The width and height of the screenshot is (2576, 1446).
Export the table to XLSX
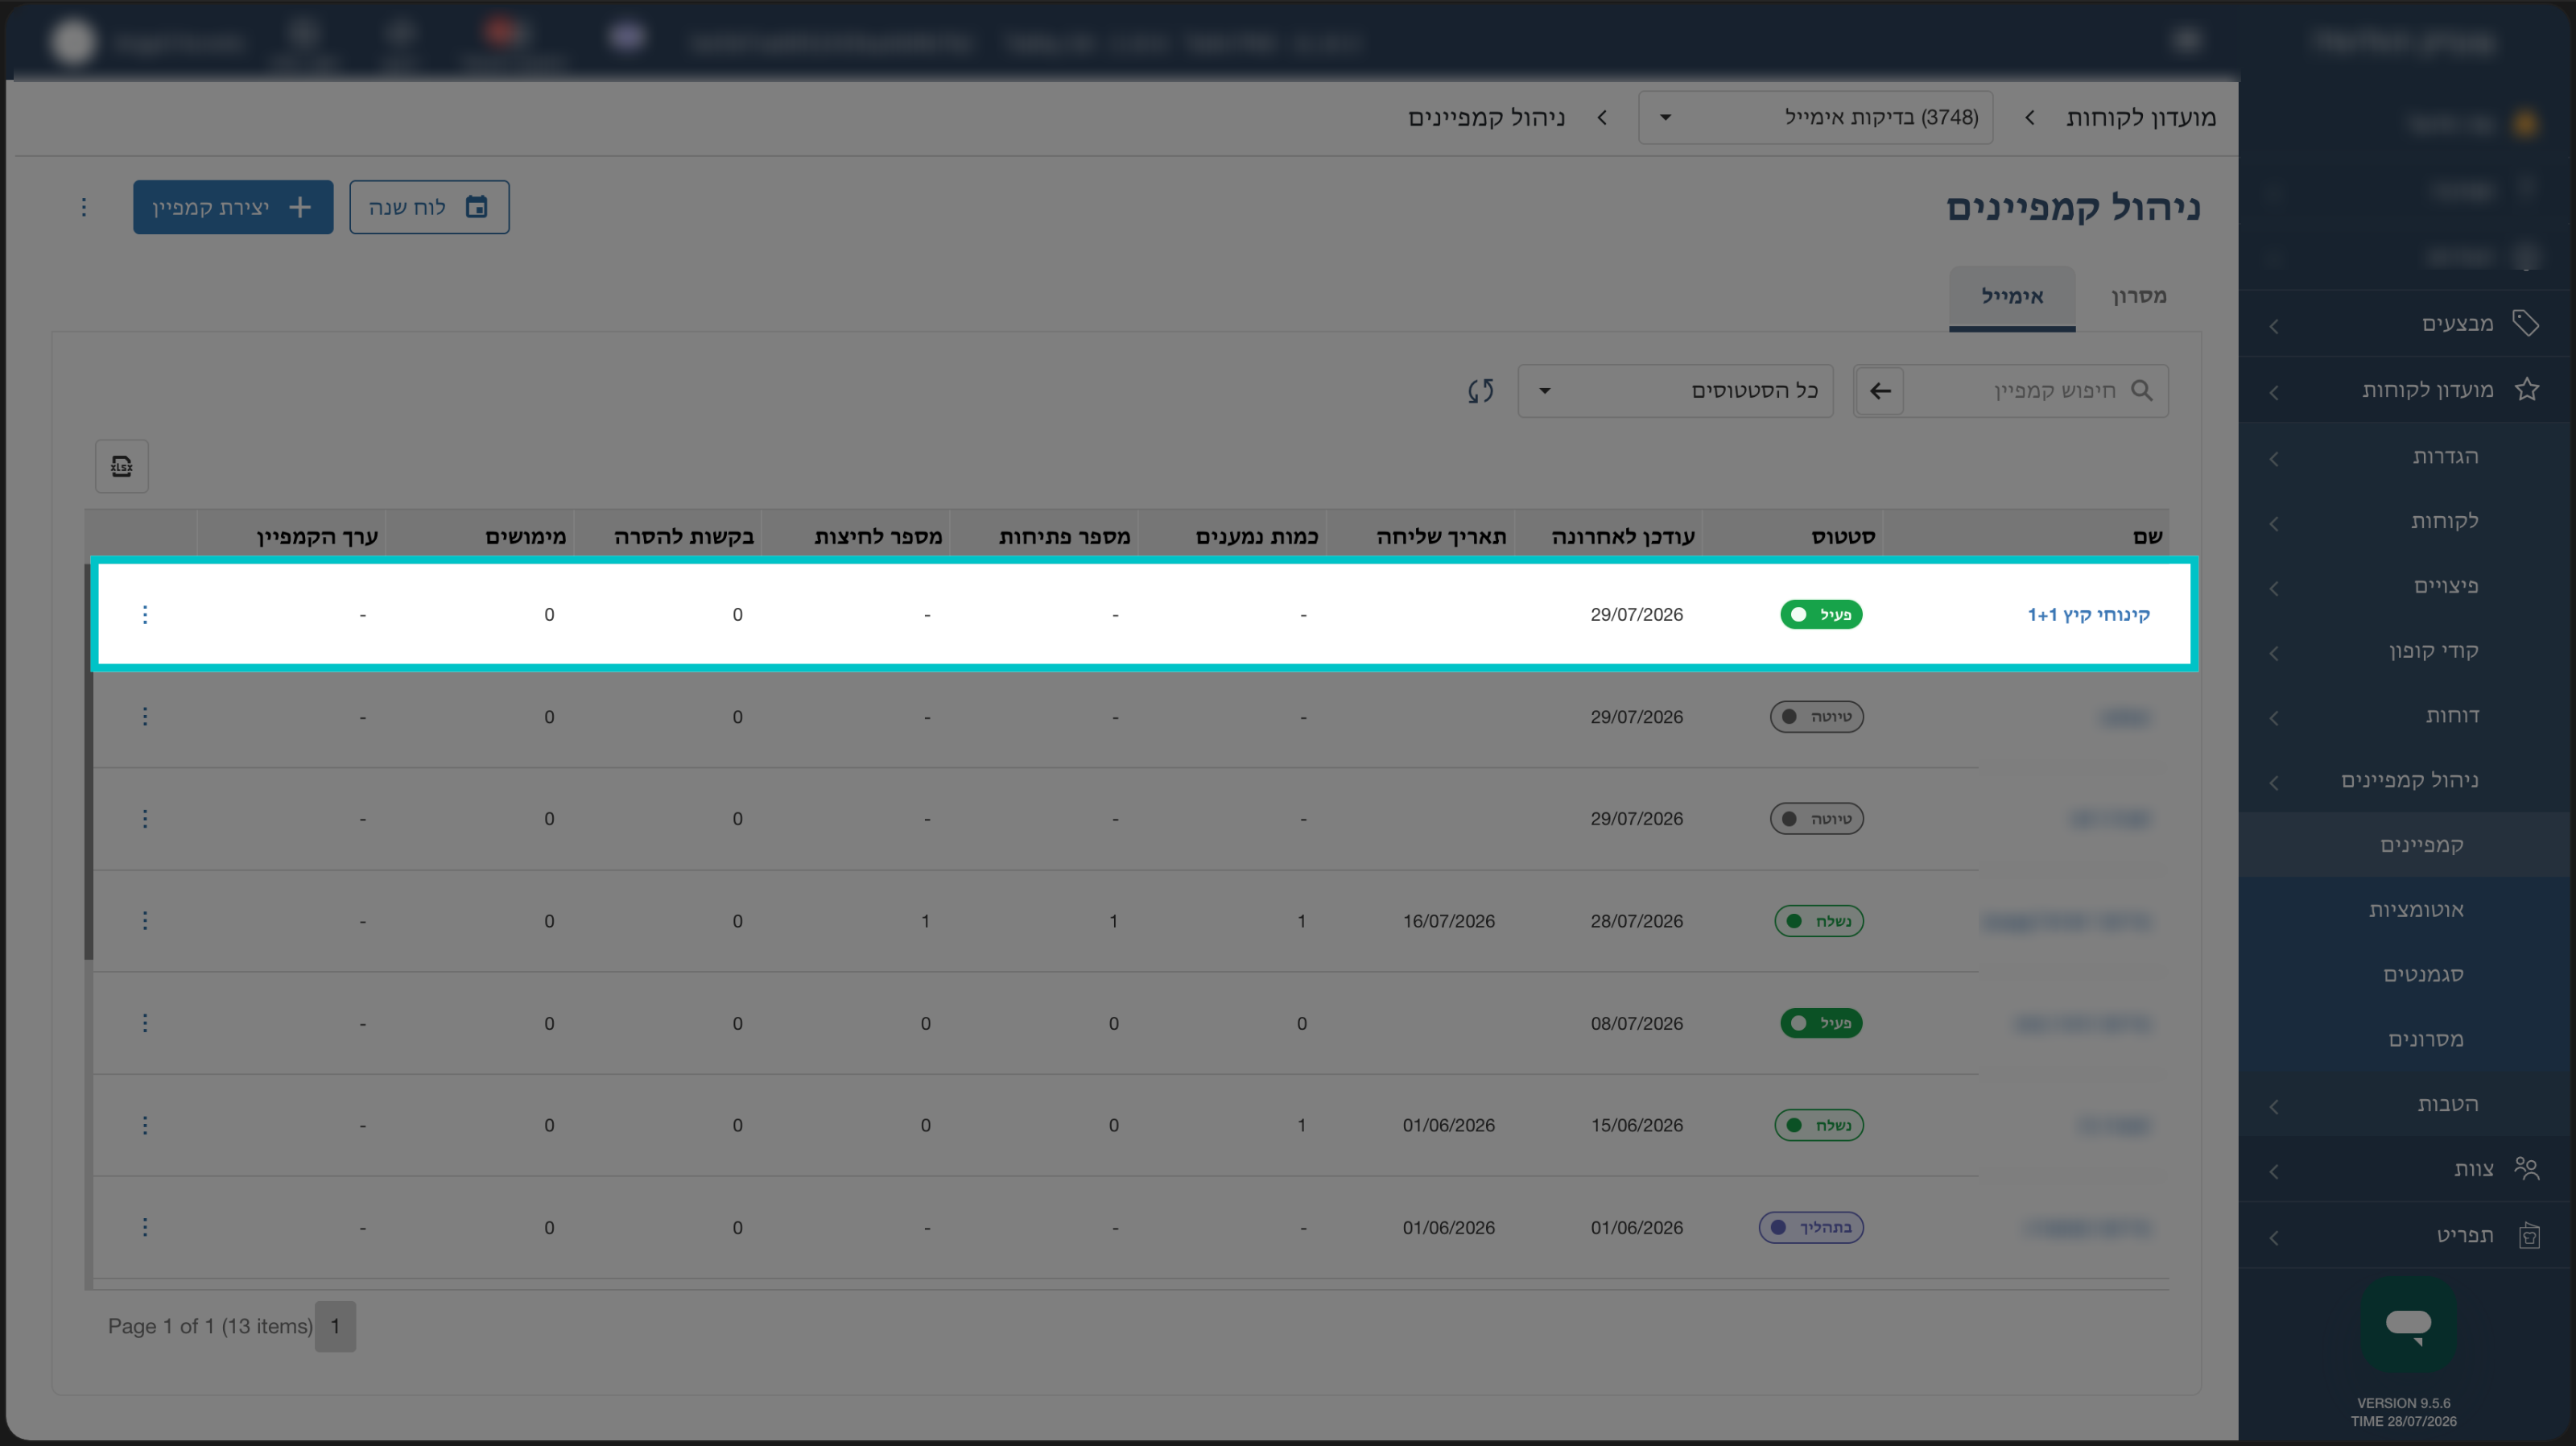click(122, 466)
